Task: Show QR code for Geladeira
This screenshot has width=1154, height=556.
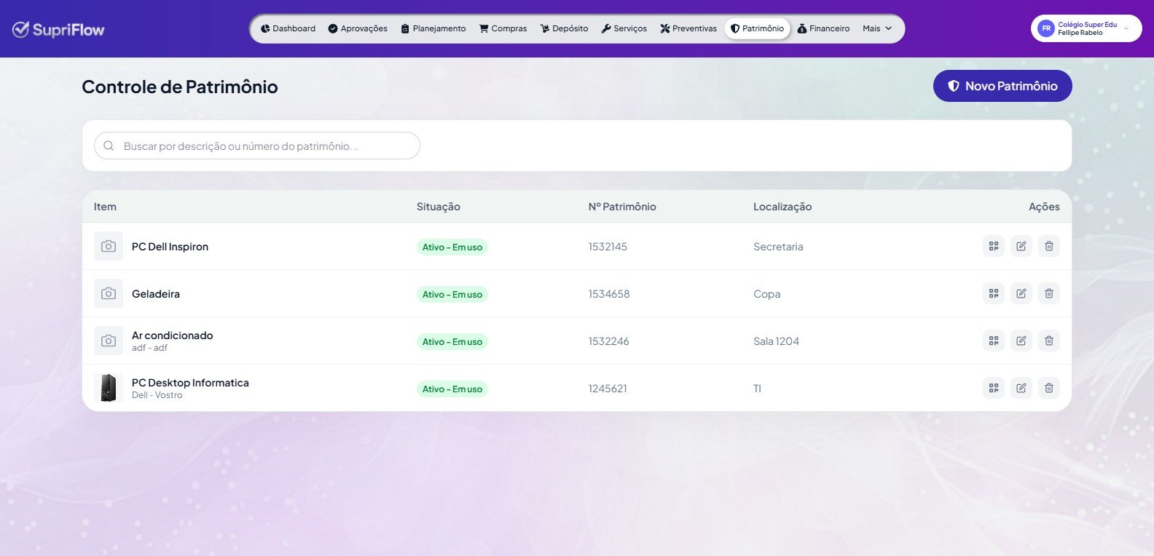Action: pos(994,293)
